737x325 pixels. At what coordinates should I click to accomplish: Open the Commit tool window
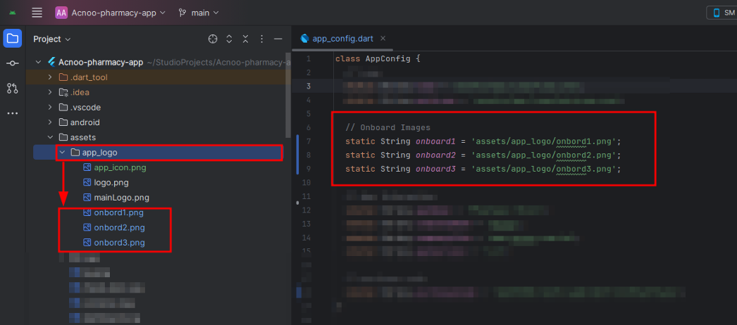(x=13, y=63)
